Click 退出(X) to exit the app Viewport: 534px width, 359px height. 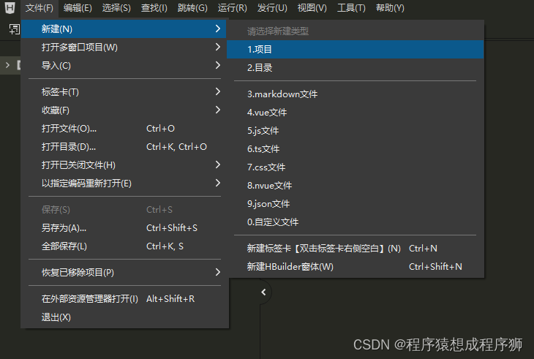coord(56,317)
